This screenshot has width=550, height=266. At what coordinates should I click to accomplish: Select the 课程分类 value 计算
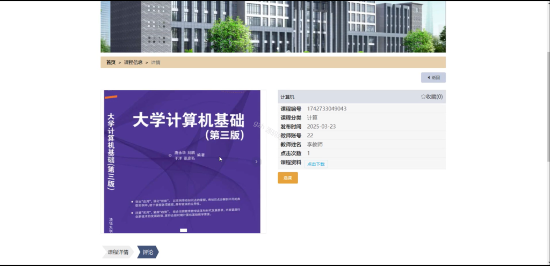(x=312, y=117)
